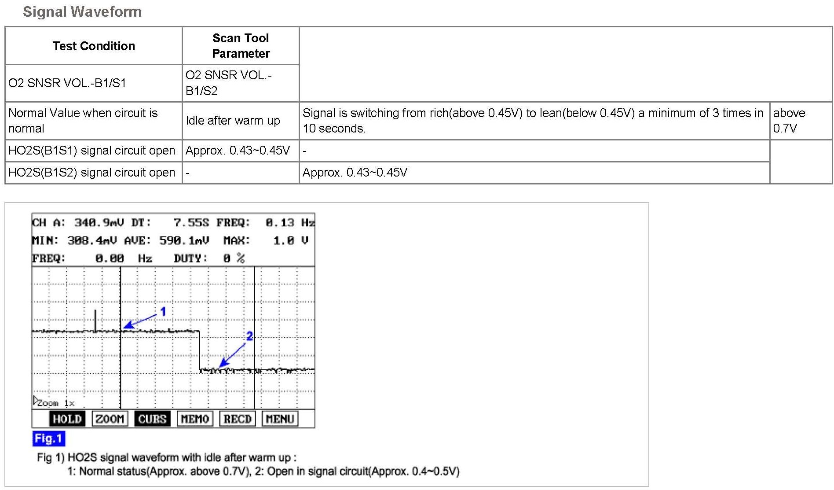Screen dimensions: 834x490
Task: Click the MAX: 1.0 V reading
Action: coord(266,240)
